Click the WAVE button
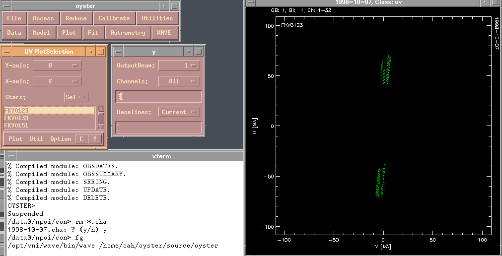 point(164,33)
